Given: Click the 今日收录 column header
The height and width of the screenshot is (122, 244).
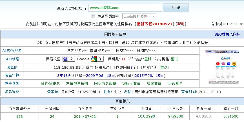Looking at the screenshot, I should [x=176, y=109].
